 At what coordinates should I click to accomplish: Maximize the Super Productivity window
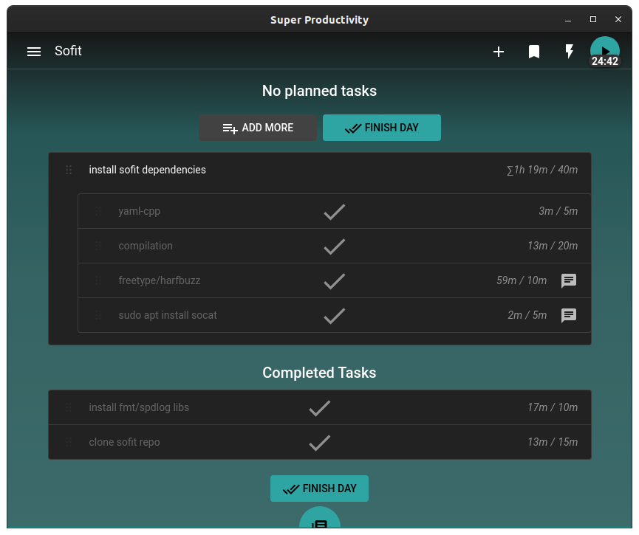point(593,19)
